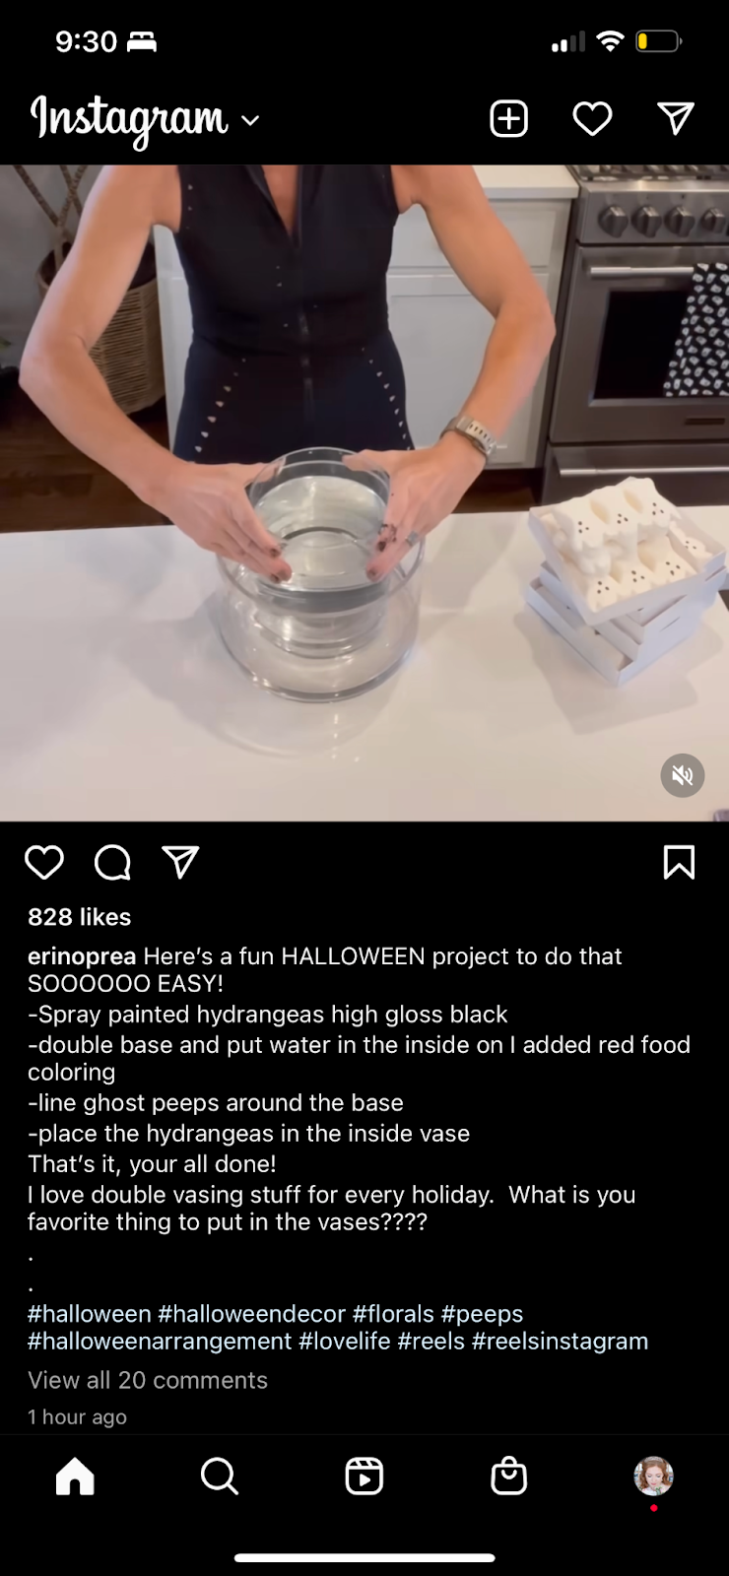
Task: Open the Shop bag tab
Action: tap(509, 1477)
